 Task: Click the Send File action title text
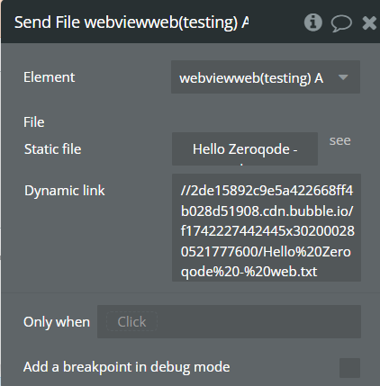tap(131, 22)
